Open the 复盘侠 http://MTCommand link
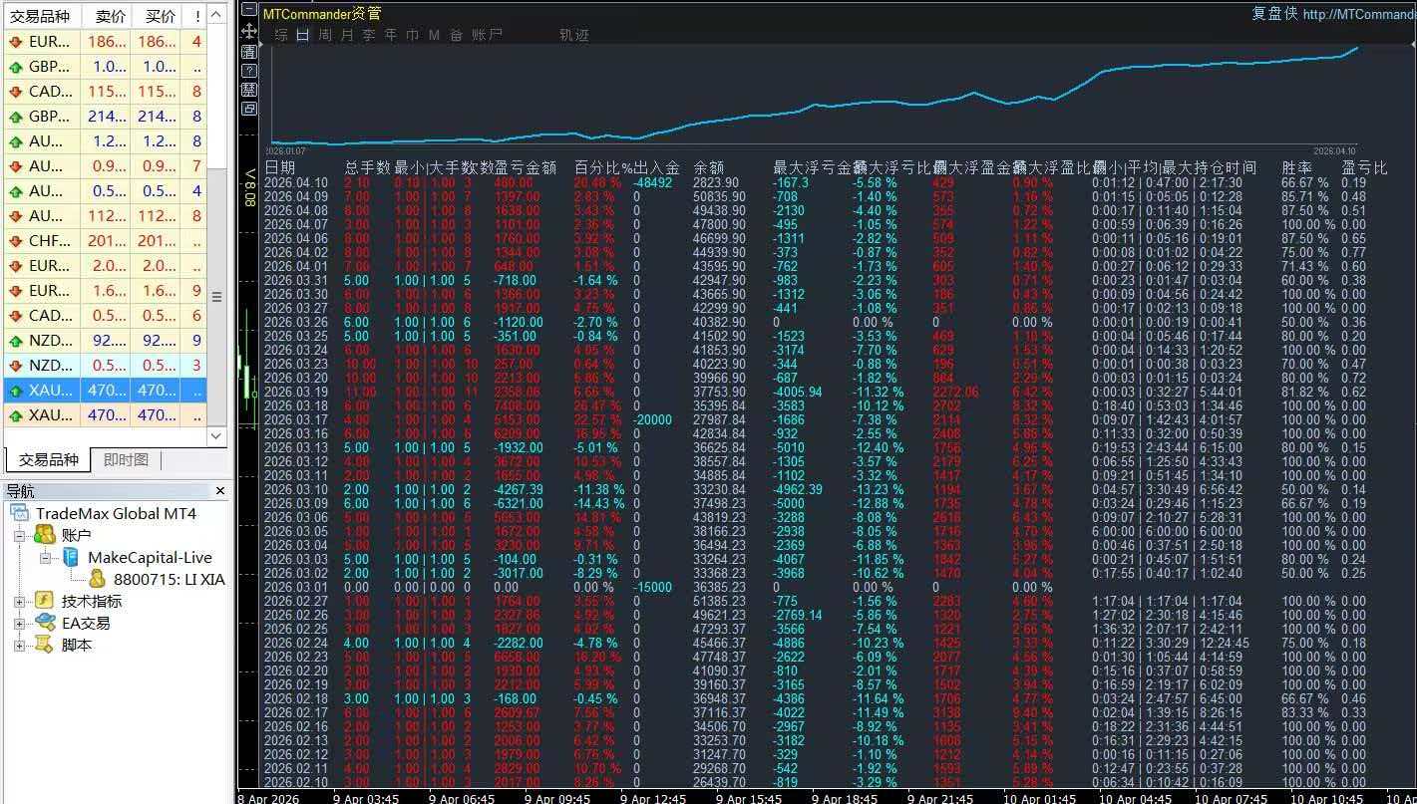The height and width of the screenshot is (804, 1417). (x=1333, y=14)
